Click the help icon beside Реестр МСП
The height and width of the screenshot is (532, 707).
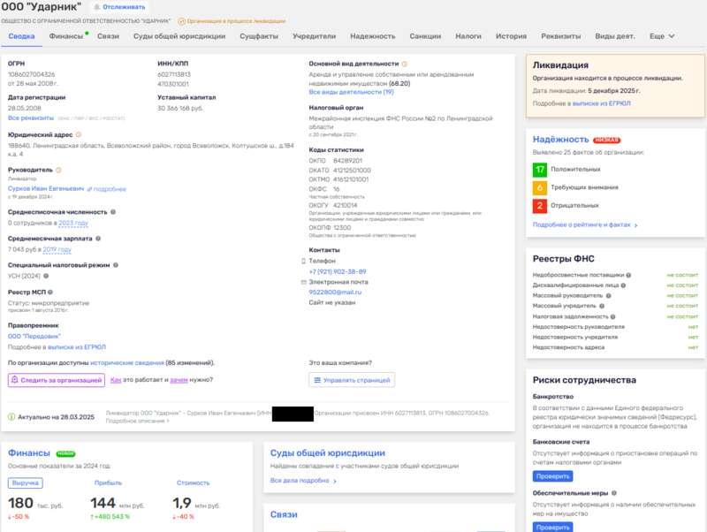[50, 293]
